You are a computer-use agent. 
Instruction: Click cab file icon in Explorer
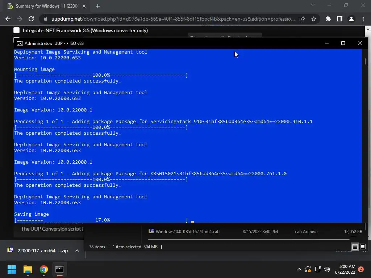(x=151, y=231)
